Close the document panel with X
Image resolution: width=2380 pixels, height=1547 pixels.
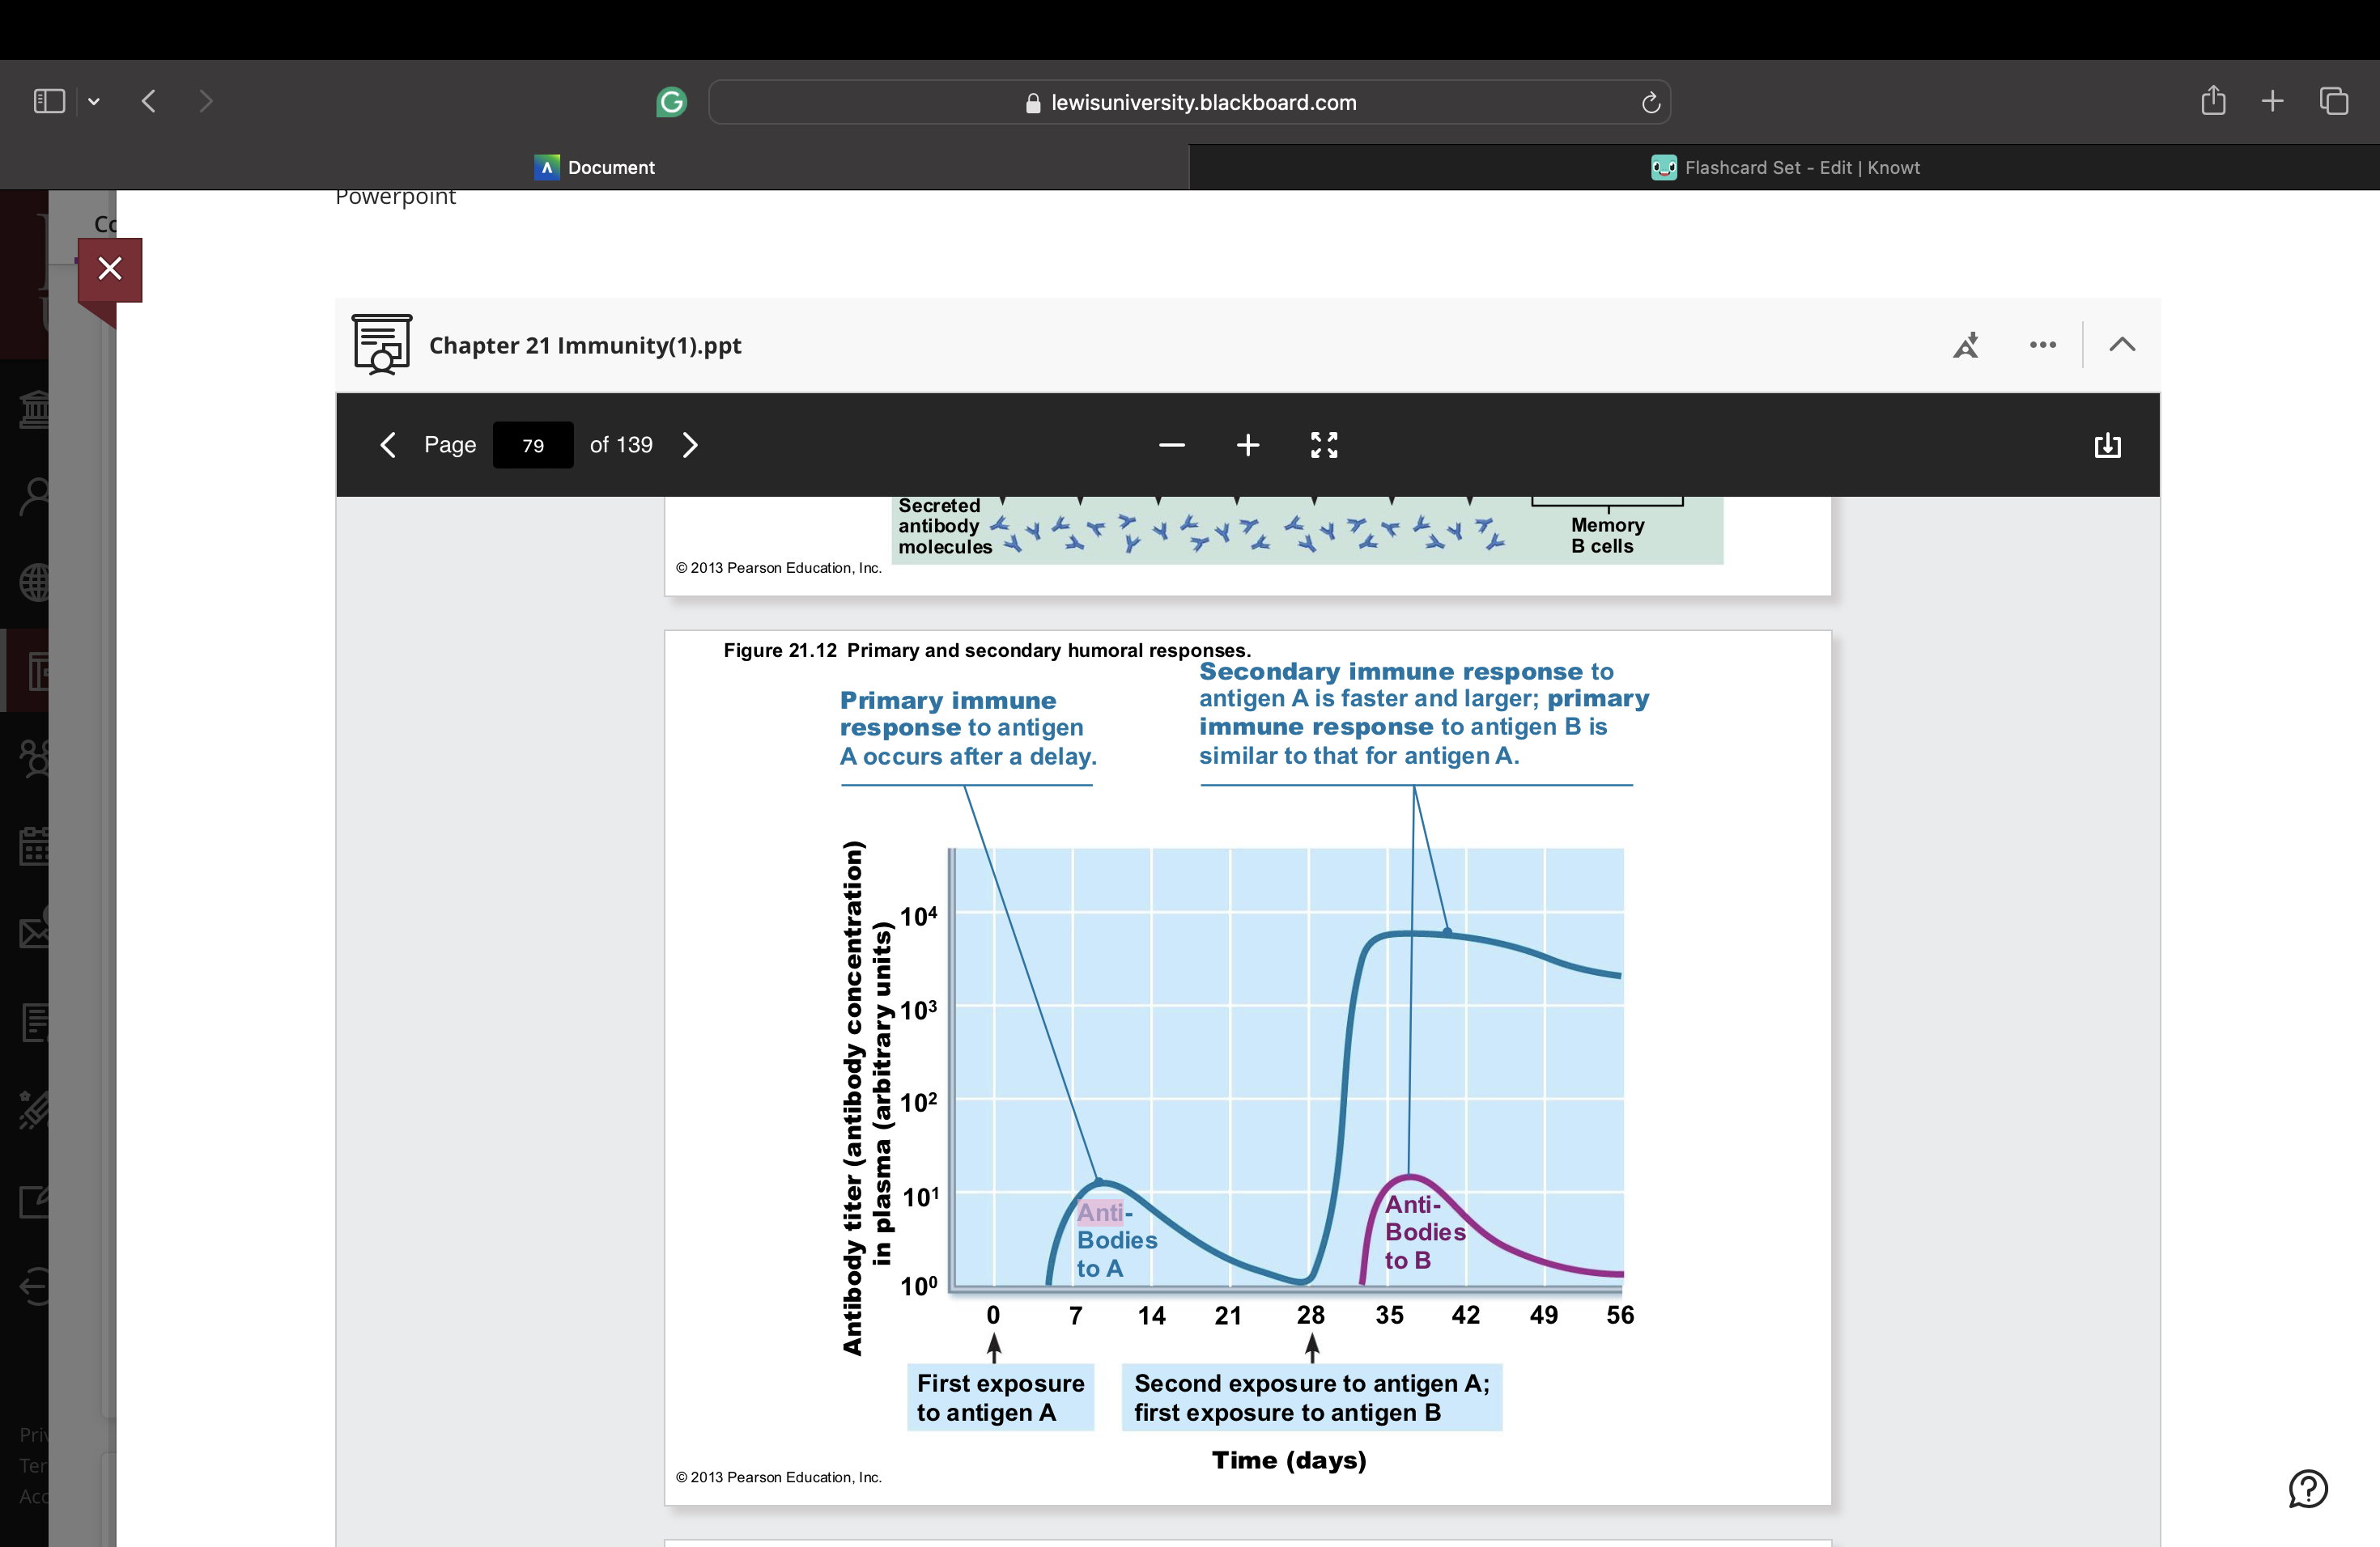[x=110, y=269]
